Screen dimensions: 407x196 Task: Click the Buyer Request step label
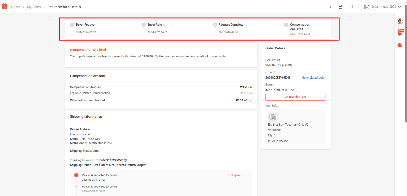86,25
